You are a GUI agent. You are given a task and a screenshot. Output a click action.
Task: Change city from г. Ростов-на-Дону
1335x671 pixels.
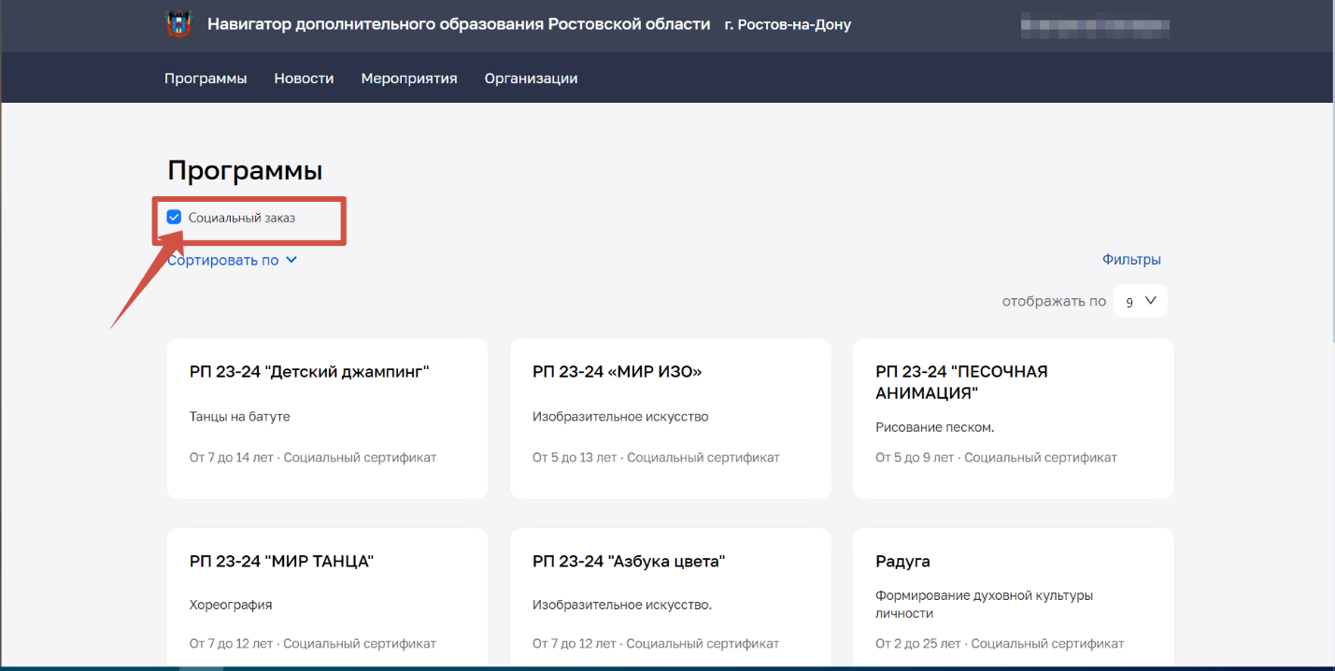pyautogui.click(x=788, y=25)
